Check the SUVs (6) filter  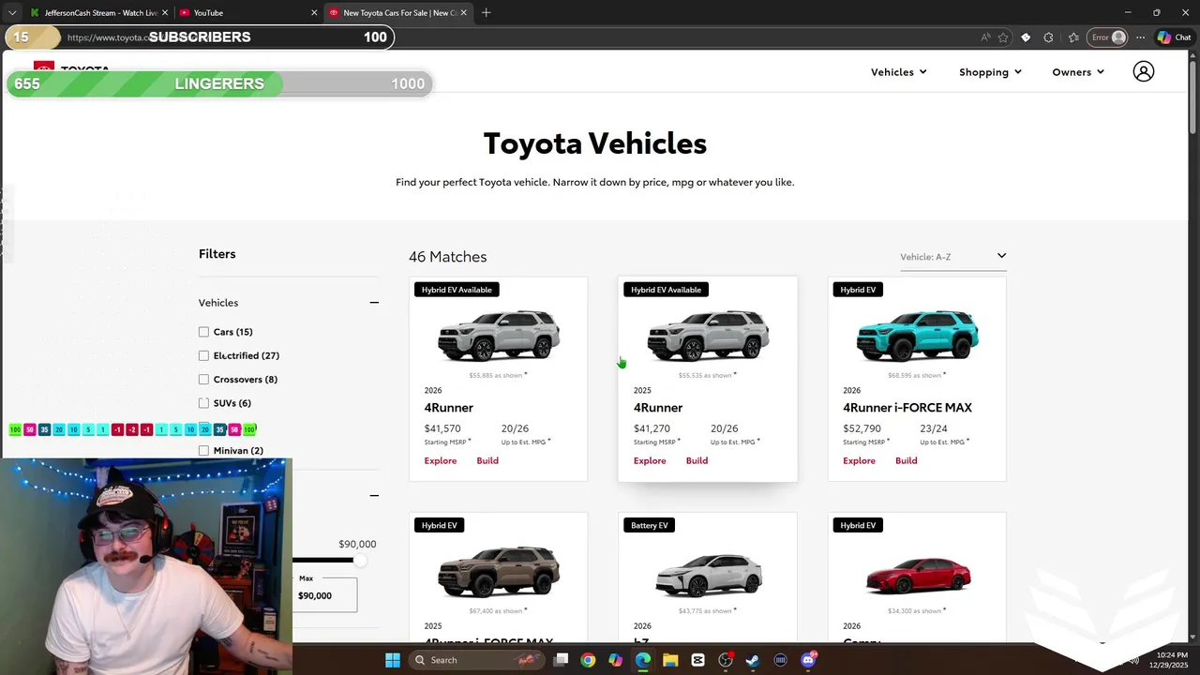(203, 403)
